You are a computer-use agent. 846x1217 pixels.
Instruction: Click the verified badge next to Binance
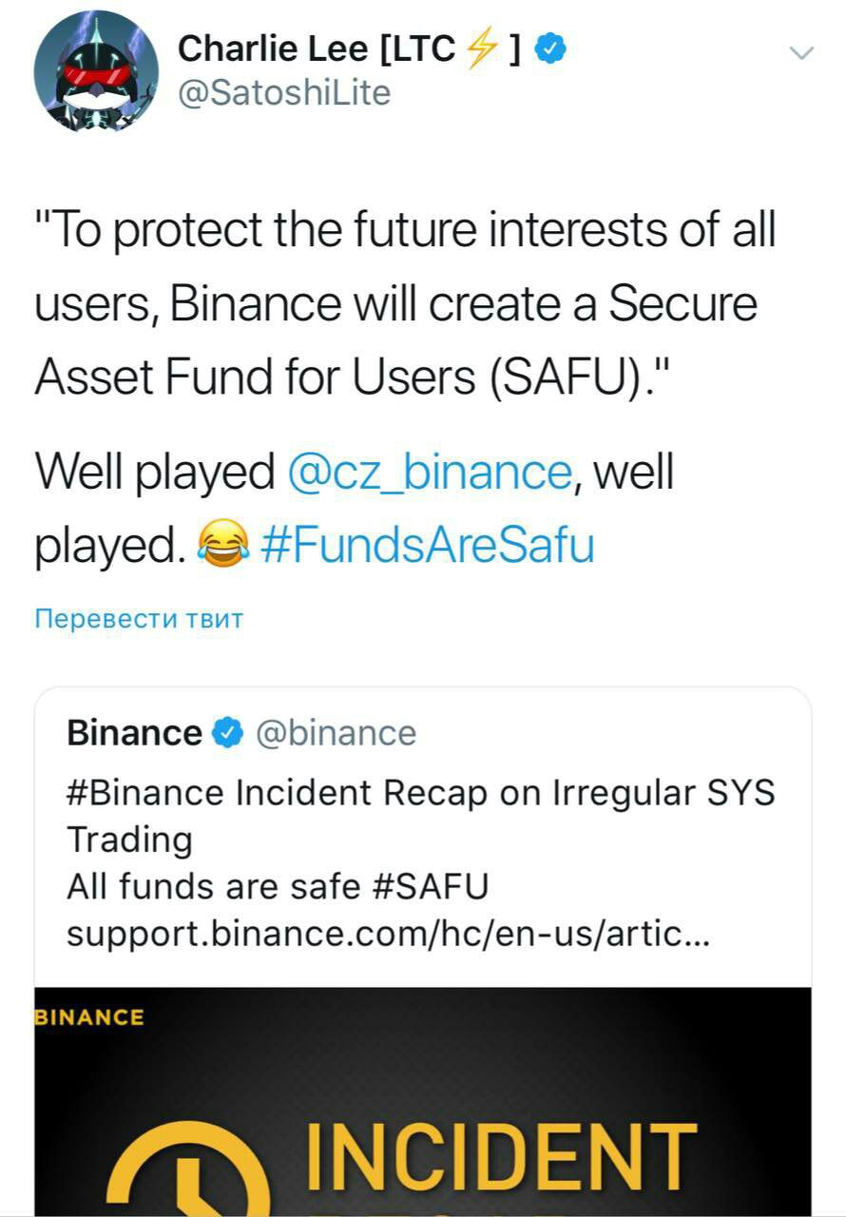point(225,733)
